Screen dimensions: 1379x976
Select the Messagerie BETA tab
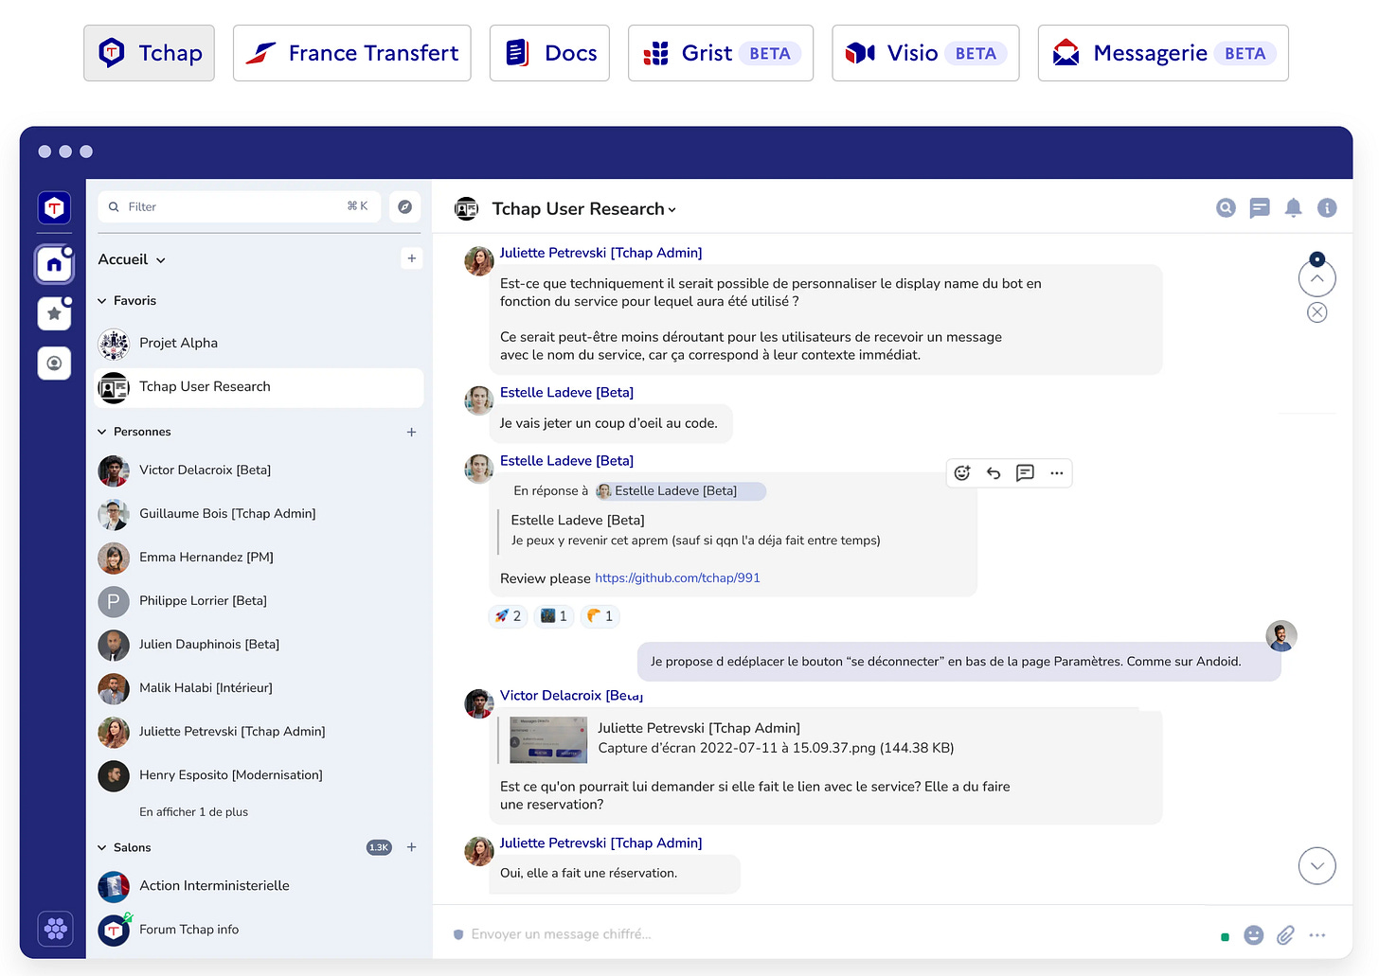[1163, 53]
